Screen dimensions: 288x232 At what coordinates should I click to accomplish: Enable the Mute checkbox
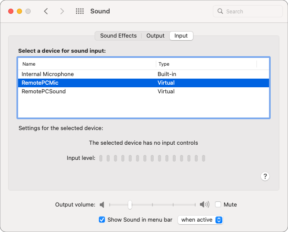pos(218,205)
